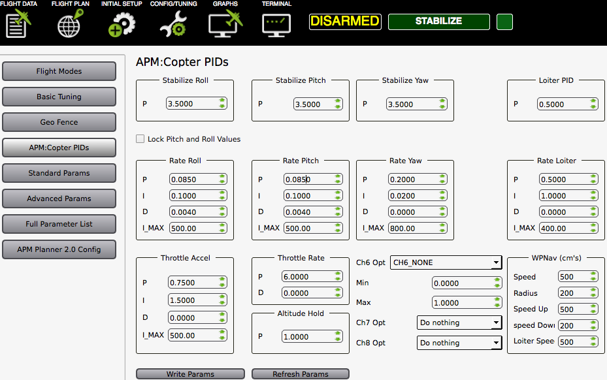Click the Rate Pitch P field

313,179
